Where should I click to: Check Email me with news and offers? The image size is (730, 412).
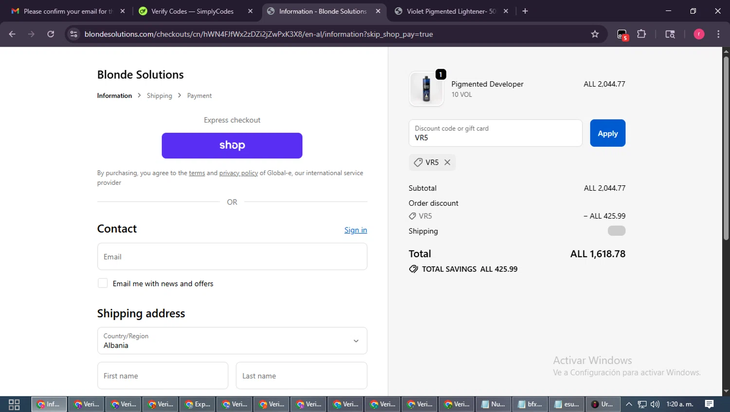103,283
